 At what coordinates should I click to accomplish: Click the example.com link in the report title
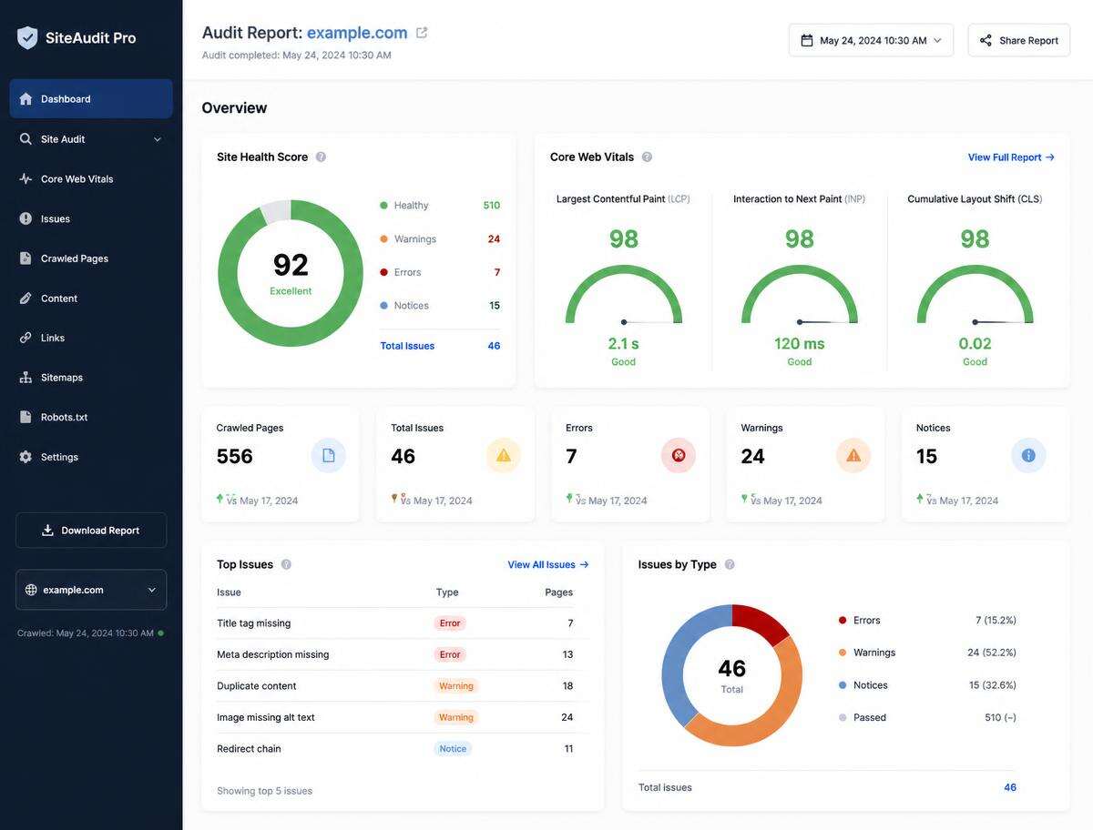point(357,33)
